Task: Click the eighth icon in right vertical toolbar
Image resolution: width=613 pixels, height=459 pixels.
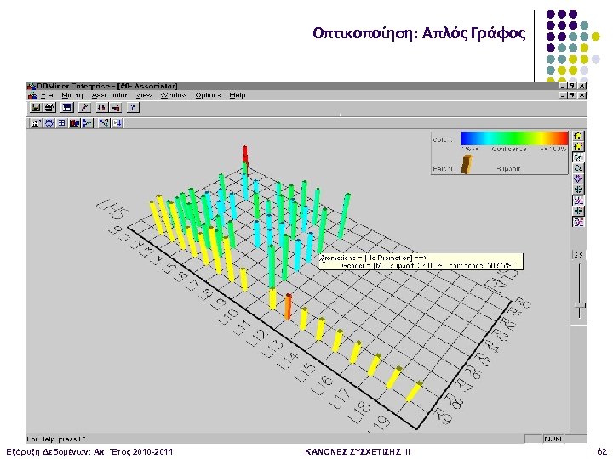Action: (x=578, y=211)
